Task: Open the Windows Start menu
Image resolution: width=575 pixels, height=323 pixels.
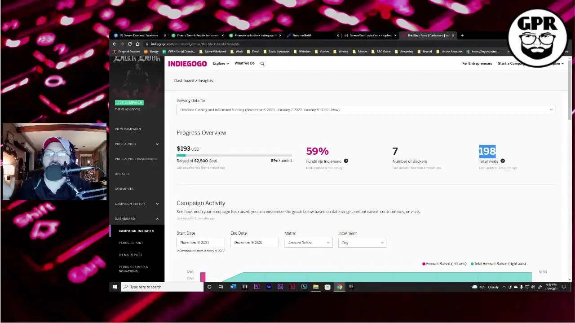Action: pos(115,287)
